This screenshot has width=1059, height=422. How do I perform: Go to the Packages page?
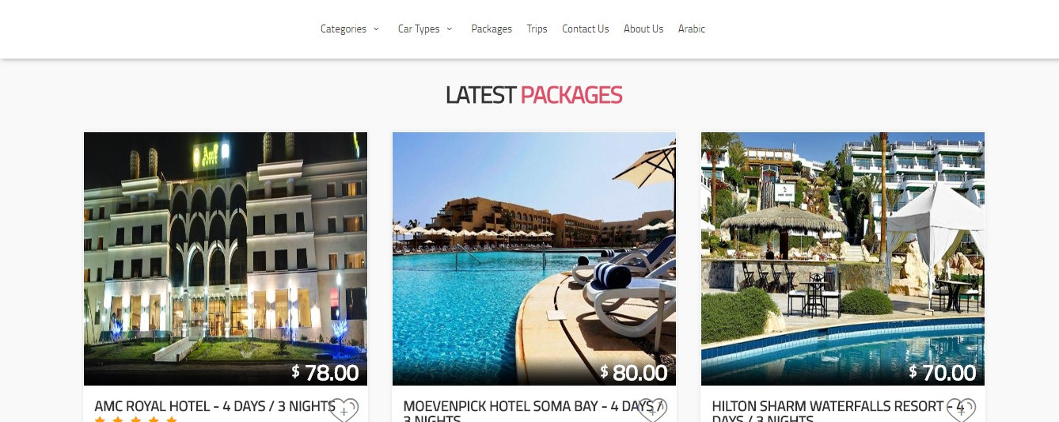492,29
